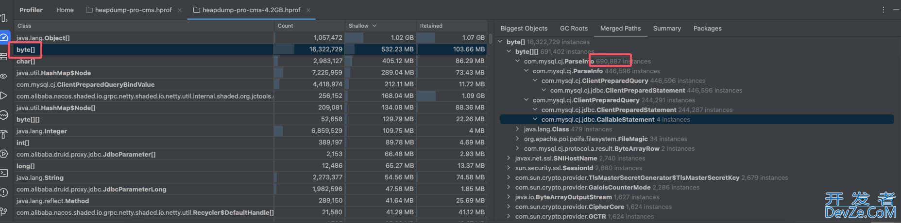901x223 pixels.
Task: Expand the FileMagic 34 instances node
Action: [518, 139]
